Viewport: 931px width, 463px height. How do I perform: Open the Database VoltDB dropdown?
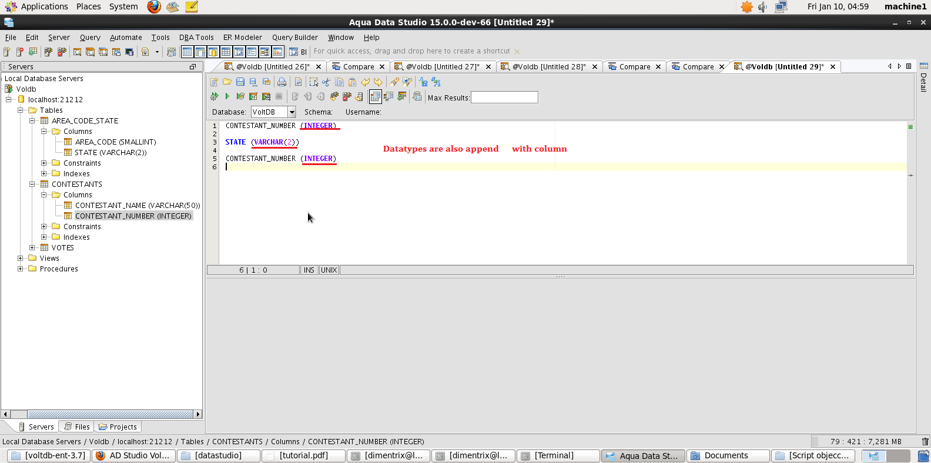point(292,112)
